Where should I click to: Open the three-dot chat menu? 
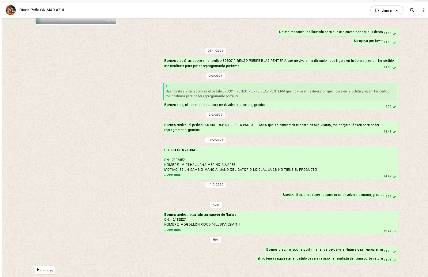tap(424, 10)
